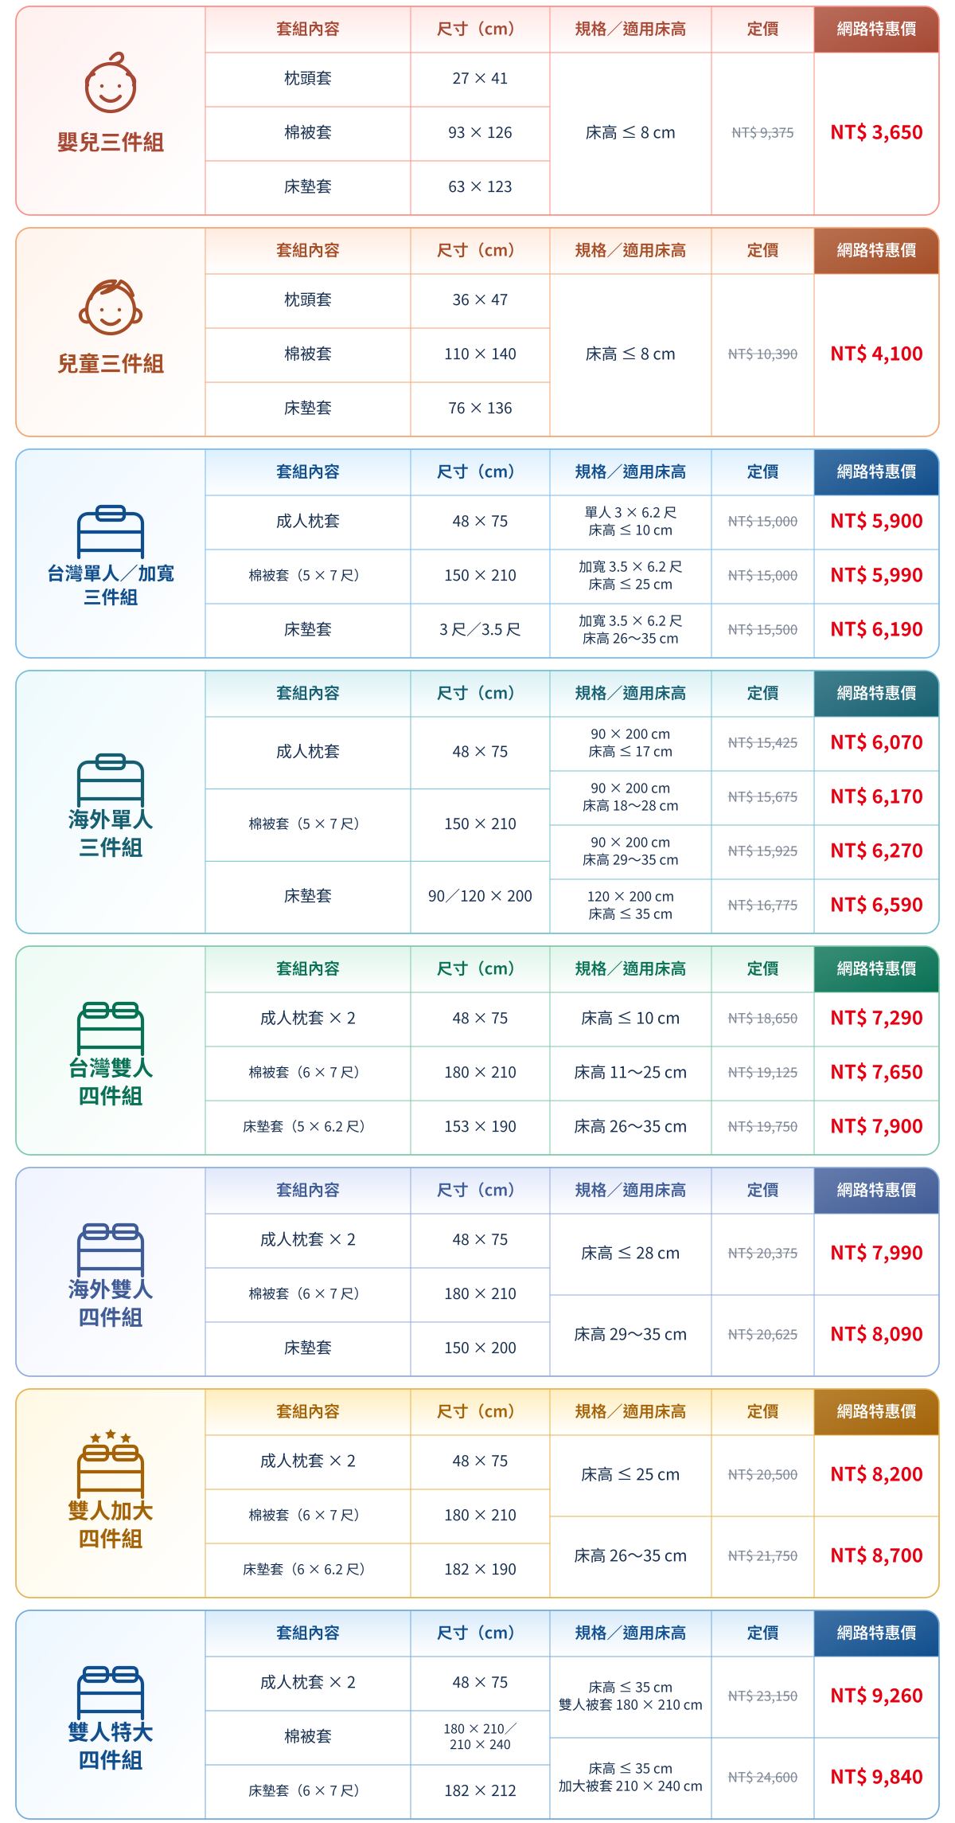The height and width of the screenshot is (1823, 955).
Task: Click the NT$ 3,650 special price
Action: click(876, 132)
